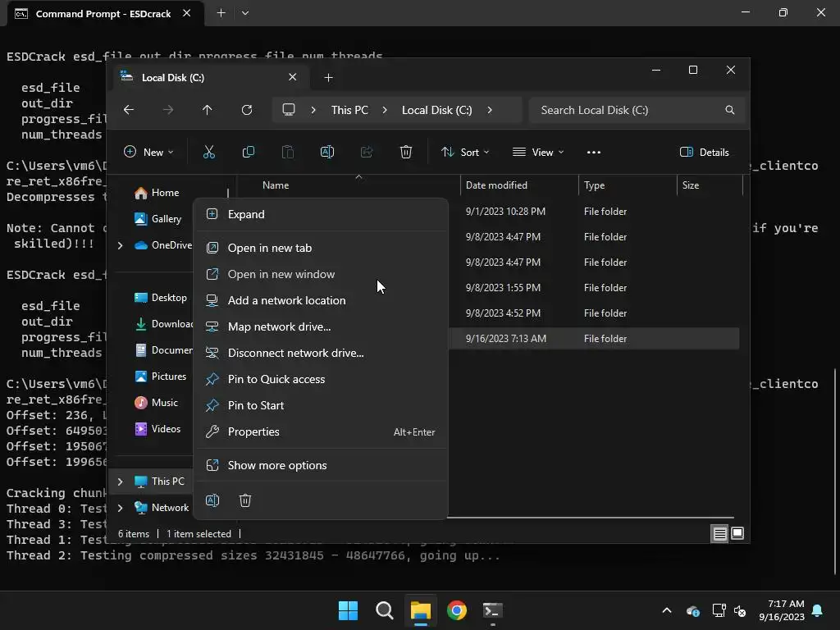
Task: Open Gallery in the navigation pane
Action: click(158, 219)
